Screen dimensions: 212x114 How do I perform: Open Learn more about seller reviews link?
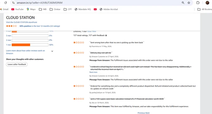click(26, 52)
